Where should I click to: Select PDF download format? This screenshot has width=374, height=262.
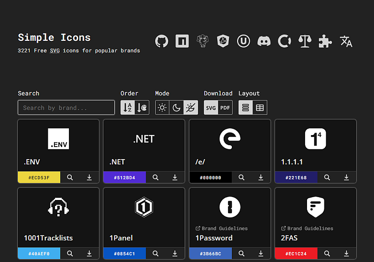(x=225, y=108)
